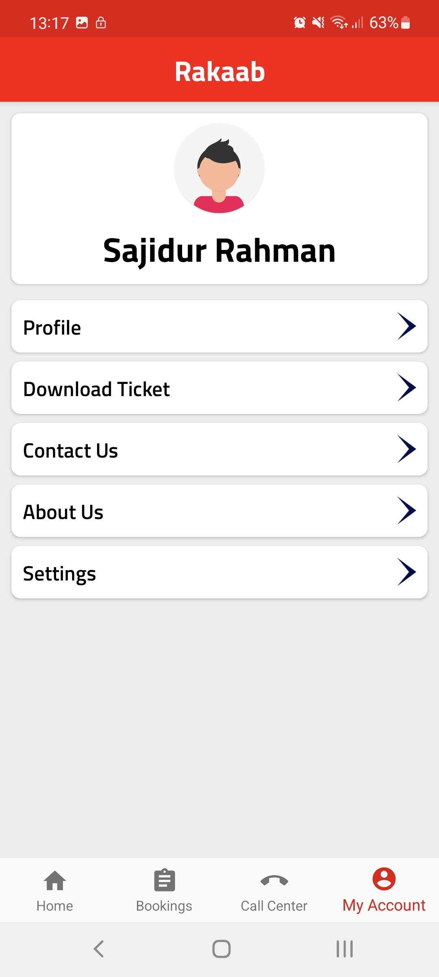Click the Contact Us arrow
The height and width of the screenshot is (977, 439).
(x=406, y=449)
